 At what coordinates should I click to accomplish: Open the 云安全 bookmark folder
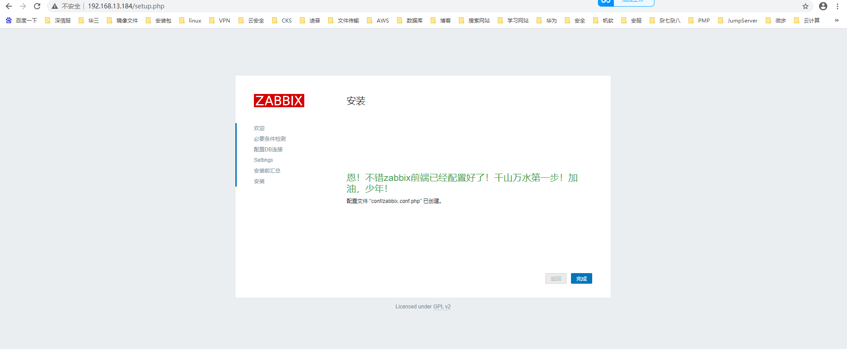coord(251,20)
